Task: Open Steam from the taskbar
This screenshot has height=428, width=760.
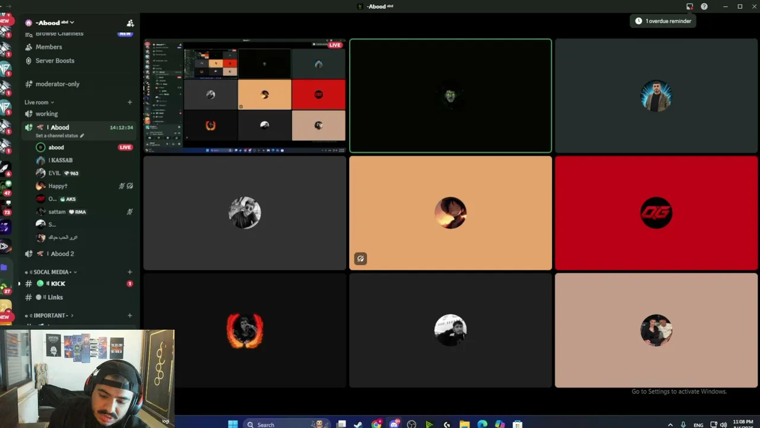Action: (x=358, y=424)
